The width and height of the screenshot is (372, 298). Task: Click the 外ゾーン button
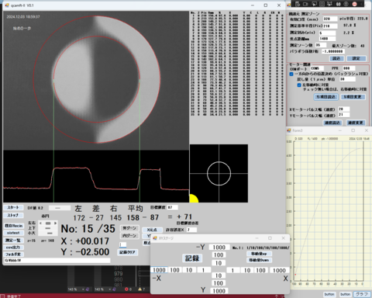pos(129,228)
